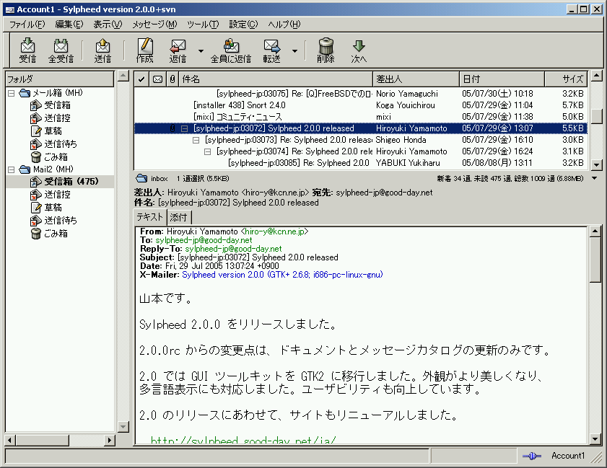607x468 pixels.
Task: Sort by mark using checkmark column header
Action: pyautogui.click(x=141, y=79)
